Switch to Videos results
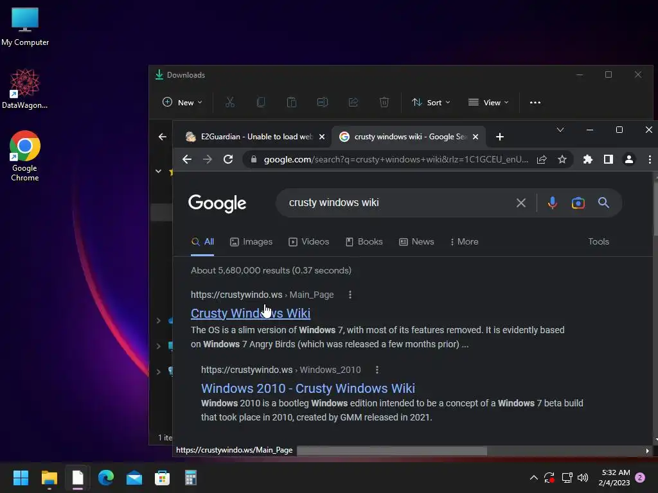 [309, 242]
